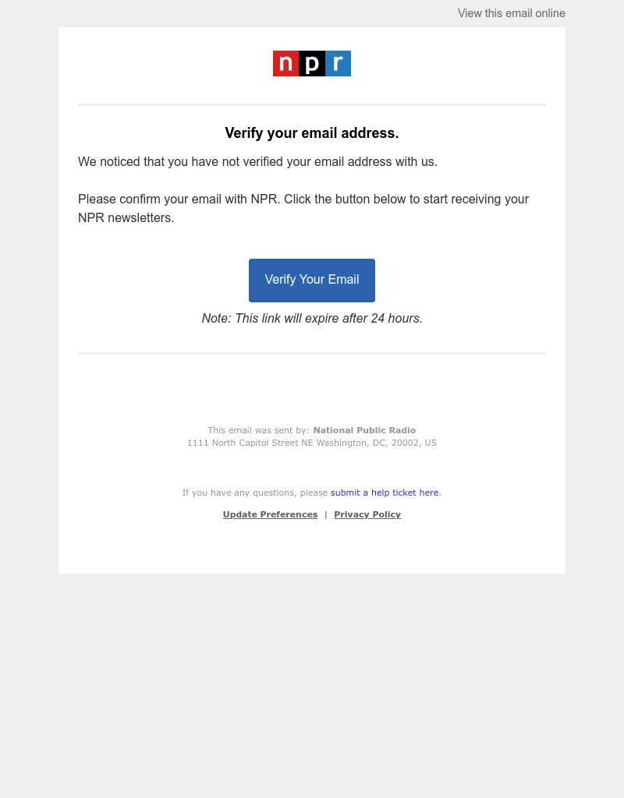Click the NPR logo
The image size is (624, 798).
312,63
